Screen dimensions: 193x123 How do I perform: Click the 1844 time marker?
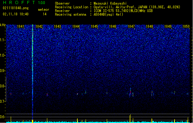pyautogui.click(x=76, y=26)
